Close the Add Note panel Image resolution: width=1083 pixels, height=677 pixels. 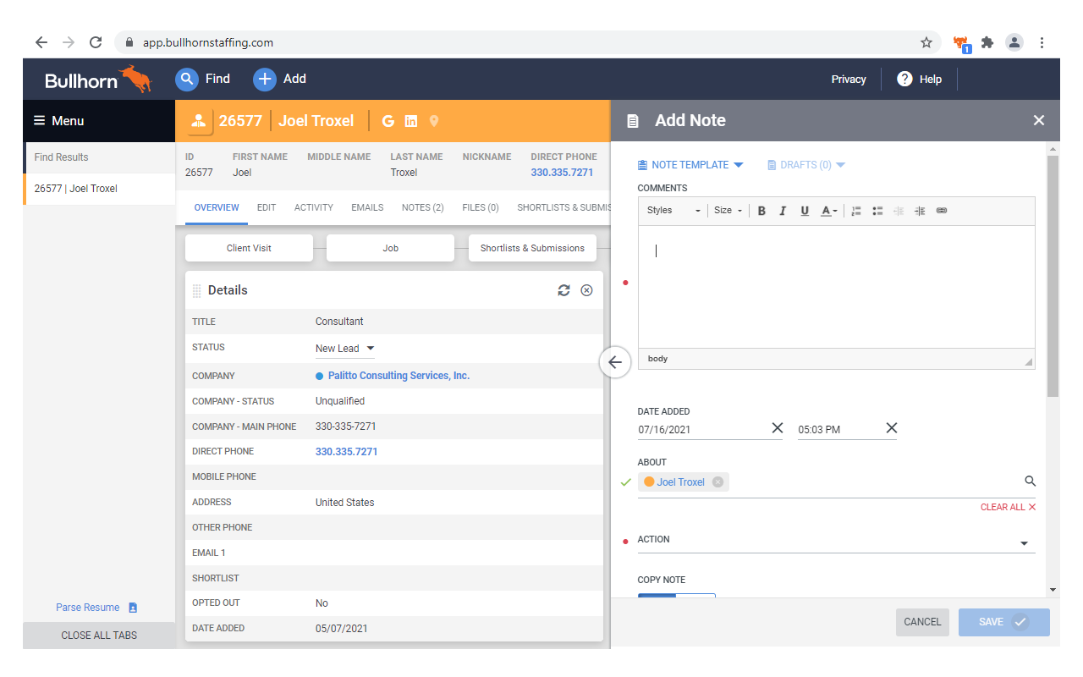(x=1039, y=121)
